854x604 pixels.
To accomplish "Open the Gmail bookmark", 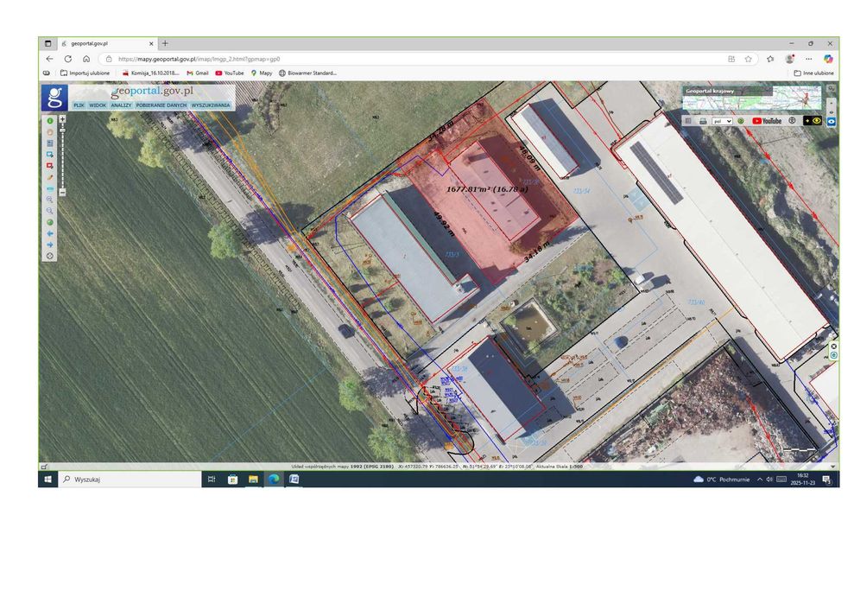I will [x=198, y=73].
